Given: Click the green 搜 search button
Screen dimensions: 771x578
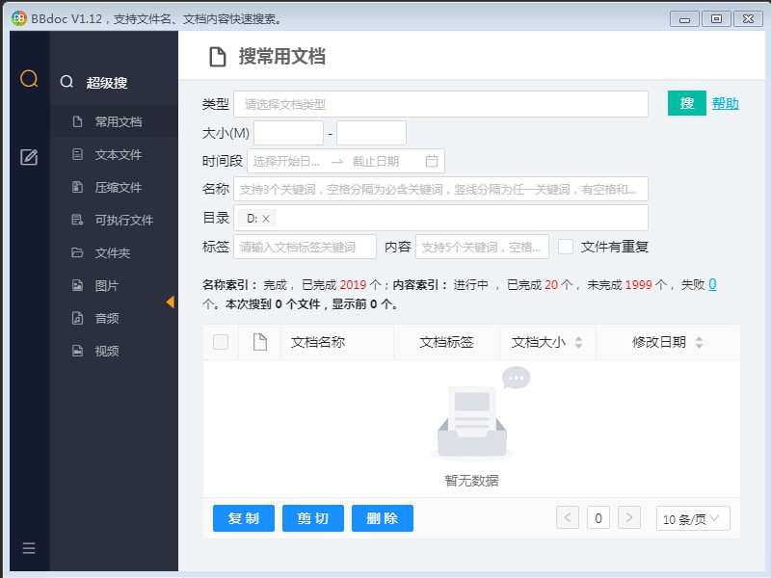Looking at the screenshot, I should 687,103.
